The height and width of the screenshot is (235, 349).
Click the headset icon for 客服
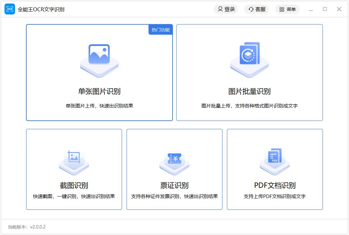tap(251, 9)
